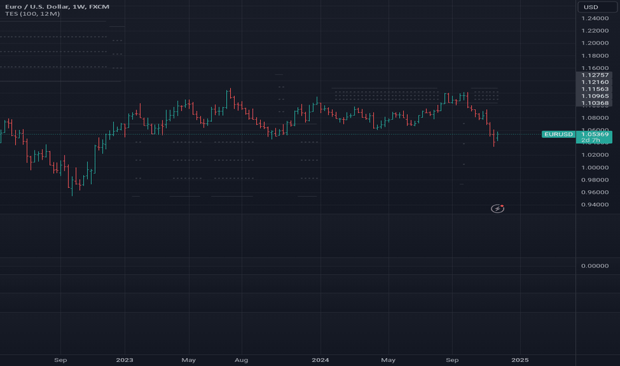Click the 1.05369 current price label
620x366 pixels.
[595, 134]
